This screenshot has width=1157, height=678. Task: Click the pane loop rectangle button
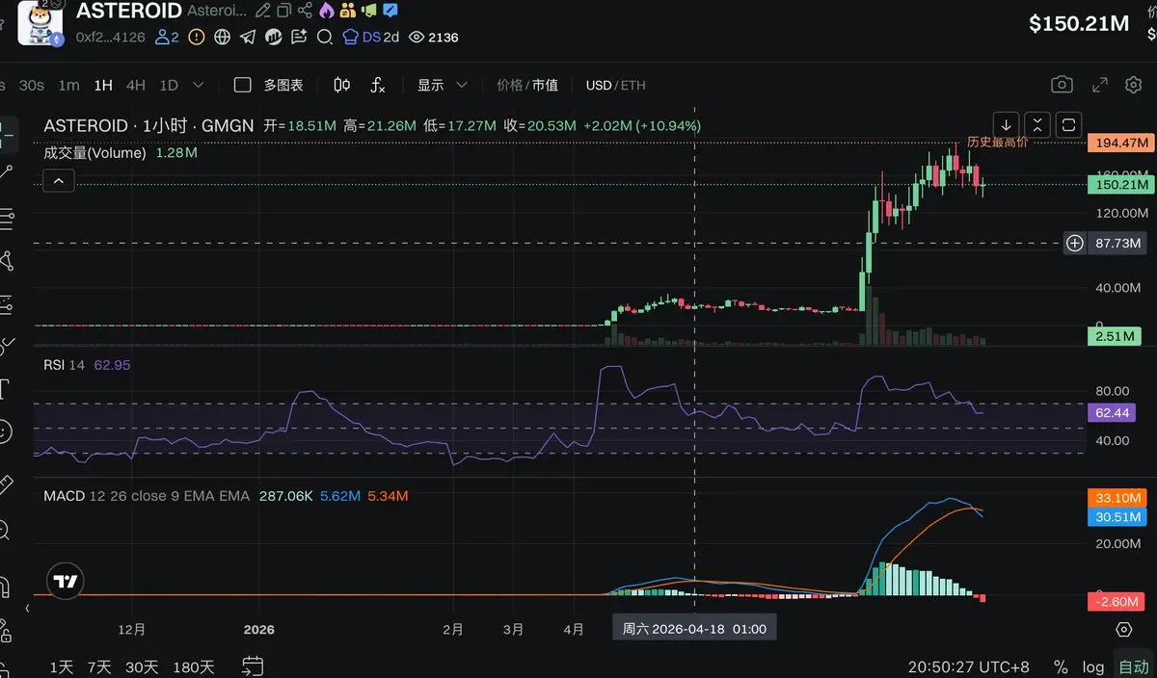coord(1068,124)
